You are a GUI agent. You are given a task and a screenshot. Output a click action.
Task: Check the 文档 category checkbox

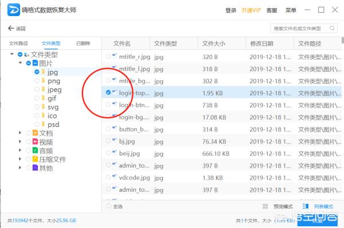click(x=28, y=133)
